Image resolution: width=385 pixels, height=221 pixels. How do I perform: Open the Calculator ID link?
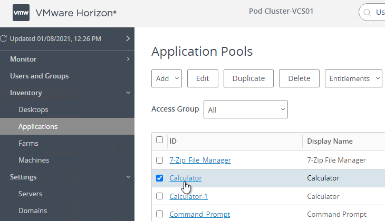[x=186, y=178]
